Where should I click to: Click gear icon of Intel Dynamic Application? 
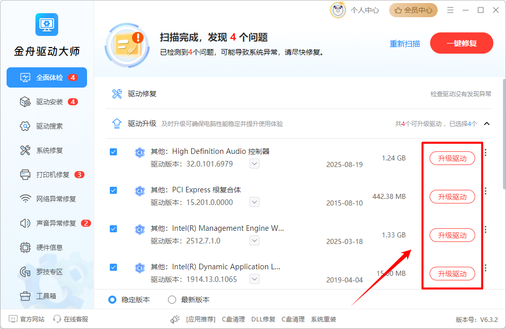140,268
